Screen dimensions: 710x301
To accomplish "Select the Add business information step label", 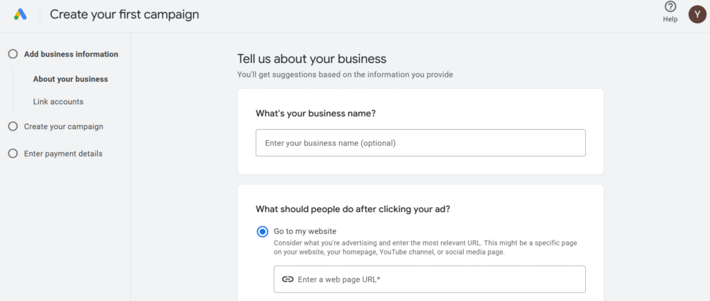I will (x=71, y=54).
